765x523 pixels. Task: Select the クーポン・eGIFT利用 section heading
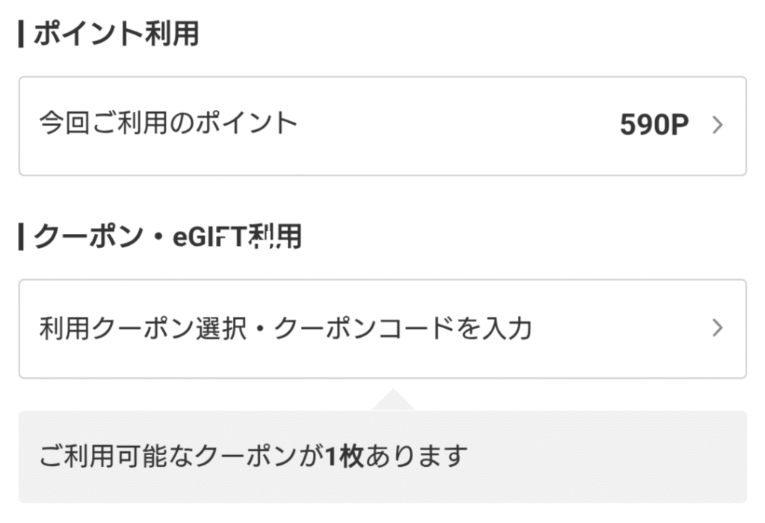[167, 237]
